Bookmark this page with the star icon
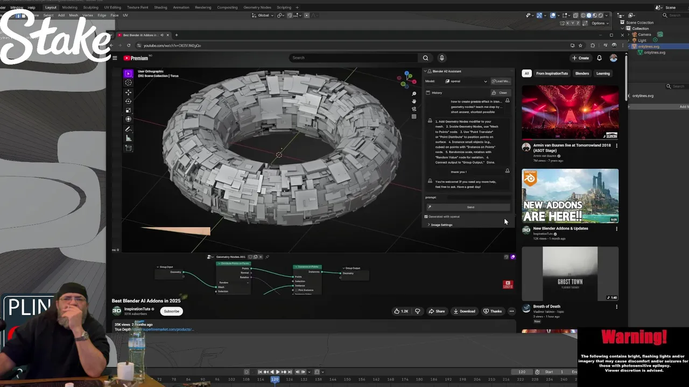This screenshot has height=387, width=689. coord(580,45)
